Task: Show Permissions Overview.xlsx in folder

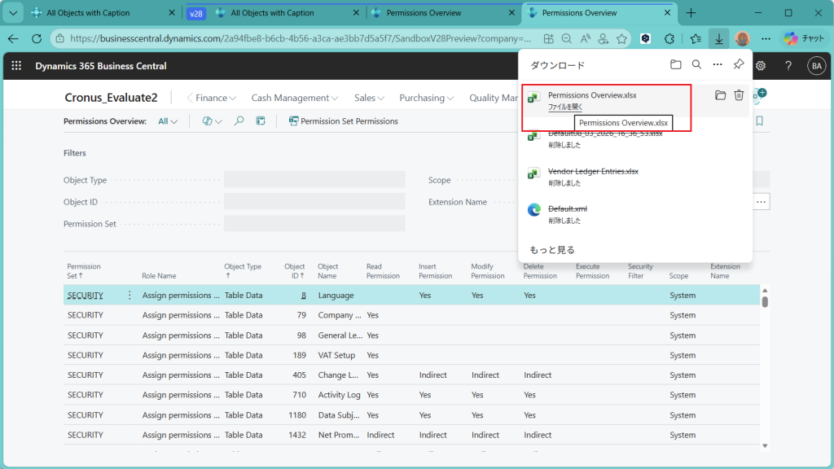Action: (720, 95)
